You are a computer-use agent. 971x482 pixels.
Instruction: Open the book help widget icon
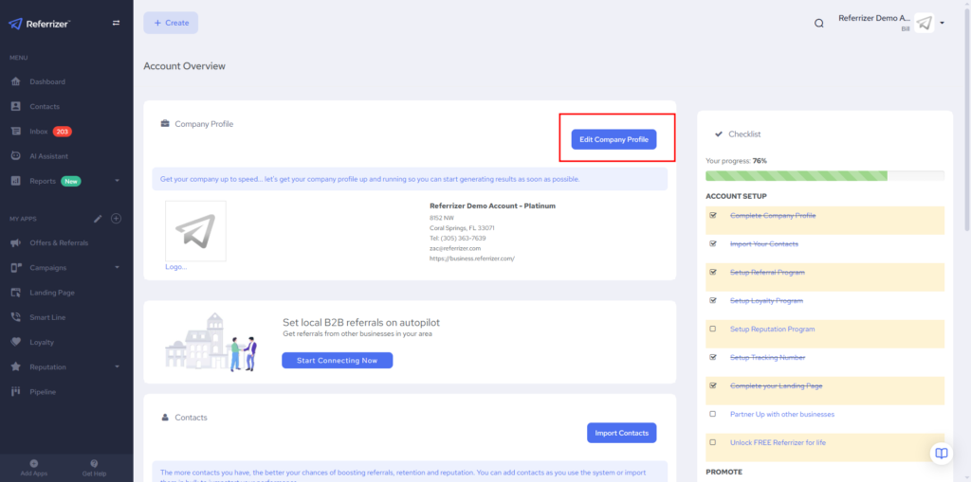click(x=941, y=453)
